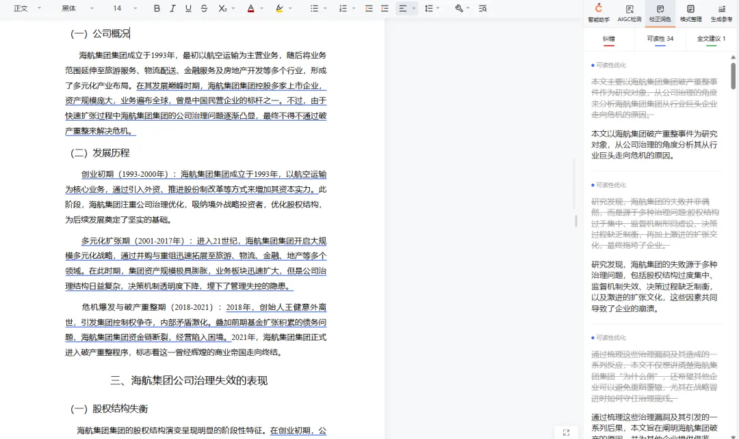Image resolution: width=739 pixels, height=439 pixels.
Task: Apply the yellow highlighter icon
Action: pos(279,8)
